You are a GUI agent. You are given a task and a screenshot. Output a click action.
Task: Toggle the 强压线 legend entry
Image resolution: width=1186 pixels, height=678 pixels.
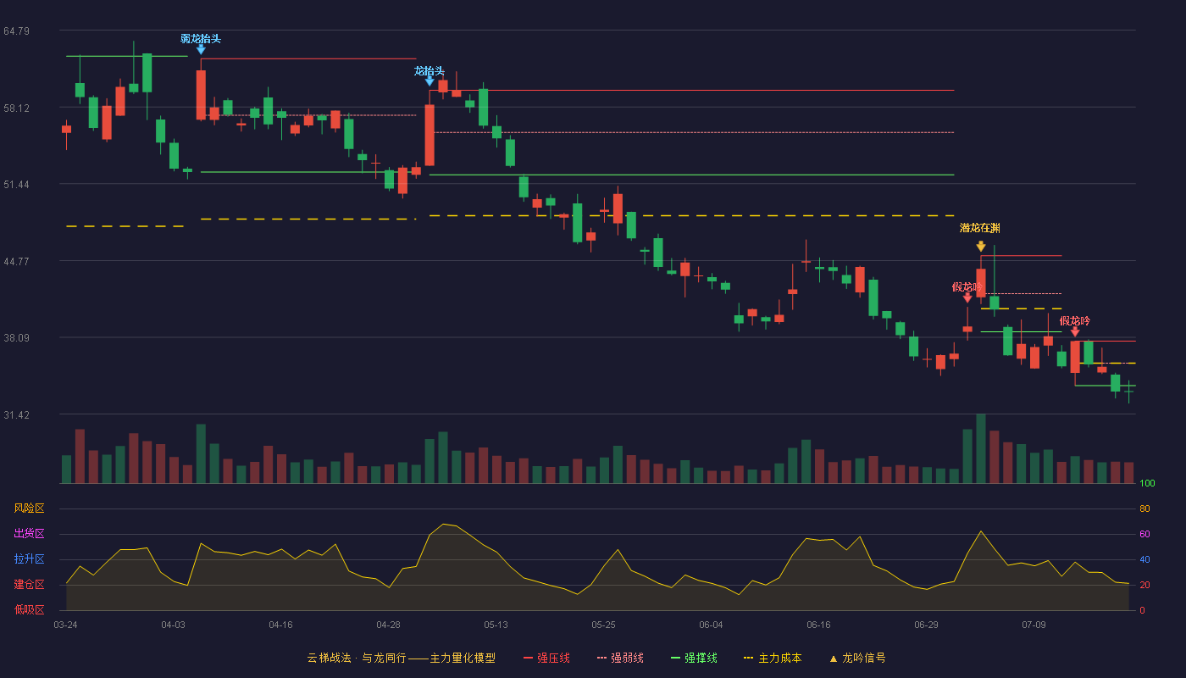[546, 658]
